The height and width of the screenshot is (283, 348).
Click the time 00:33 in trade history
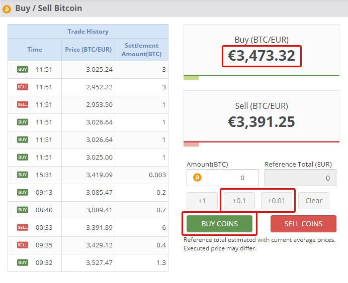tap(44, 227)
